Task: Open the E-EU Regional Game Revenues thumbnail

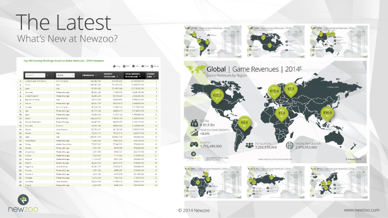Action: (275, 182)
